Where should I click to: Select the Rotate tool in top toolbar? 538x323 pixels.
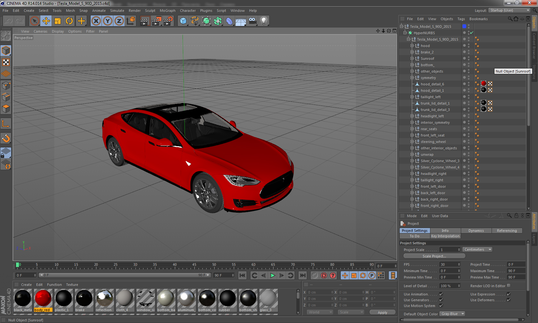[69, 21]
